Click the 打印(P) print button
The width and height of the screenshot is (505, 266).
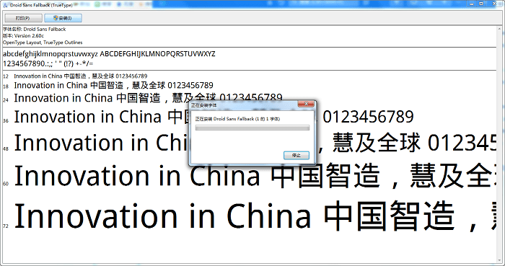click(23, 18)
